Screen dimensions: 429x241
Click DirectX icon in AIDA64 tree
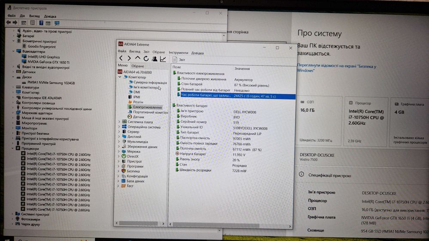[x=124, y=156]
